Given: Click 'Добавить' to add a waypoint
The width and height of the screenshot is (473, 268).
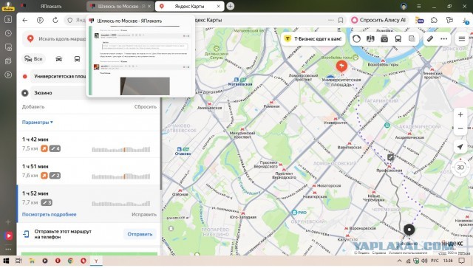Looking at the screenshot, I should [x=33, y=107].
